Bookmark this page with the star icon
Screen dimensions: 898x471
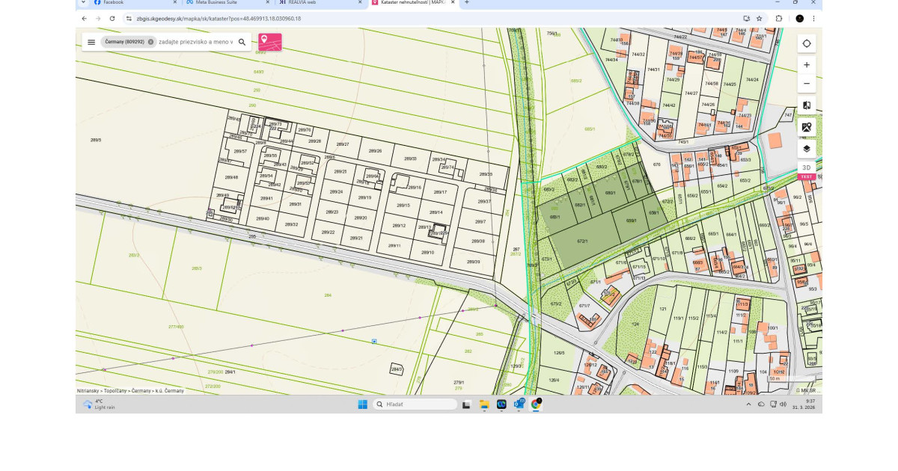(759, 18)
